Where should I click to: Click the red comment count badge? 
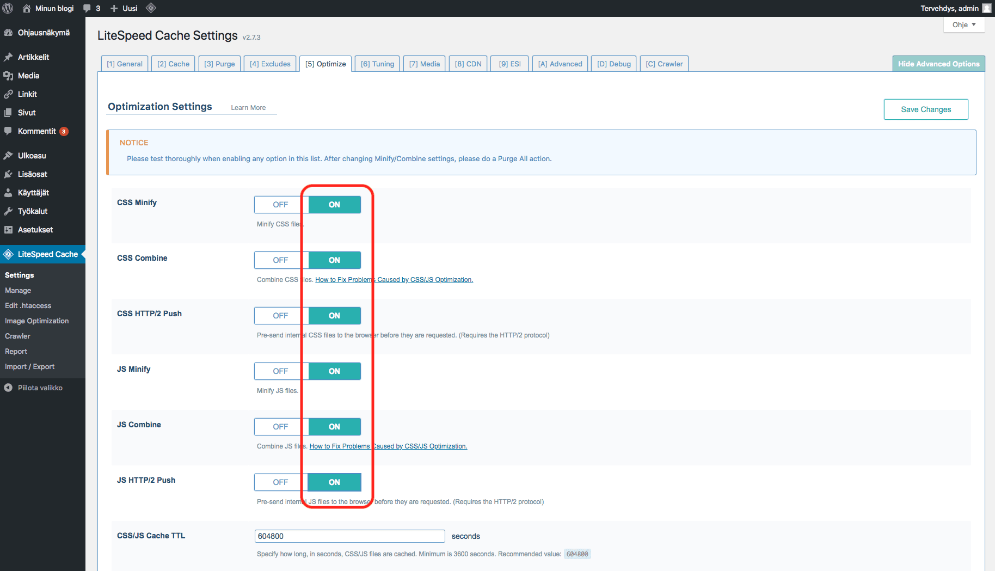(64, 131)
